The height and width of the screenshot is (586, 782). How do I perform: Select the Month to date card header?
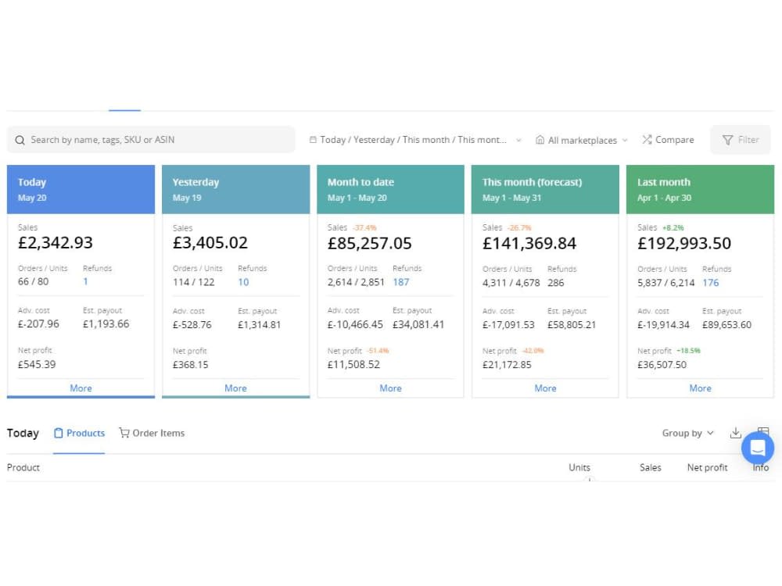coord(390,189)
